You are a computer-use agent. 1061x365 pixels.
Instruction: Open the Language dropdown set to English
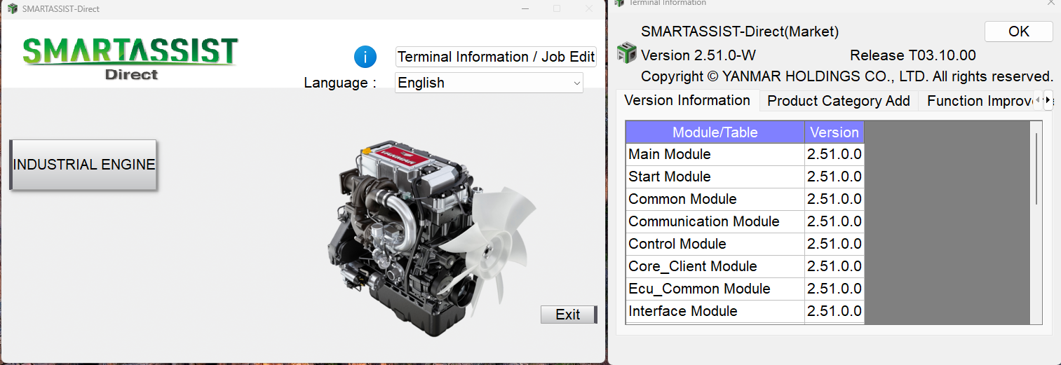[x=489, y=83]
